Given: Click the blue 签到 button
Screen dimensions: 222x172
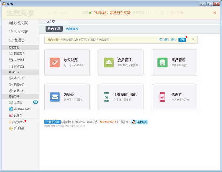Looking at the screenshot, I should click(182, 40).
